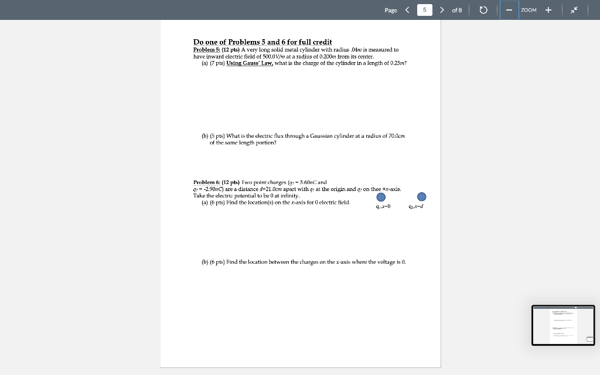Click the text "(b) (6 pts) Find the location between the charges"
Screen dimensions: 600x375
coord(262,262)
